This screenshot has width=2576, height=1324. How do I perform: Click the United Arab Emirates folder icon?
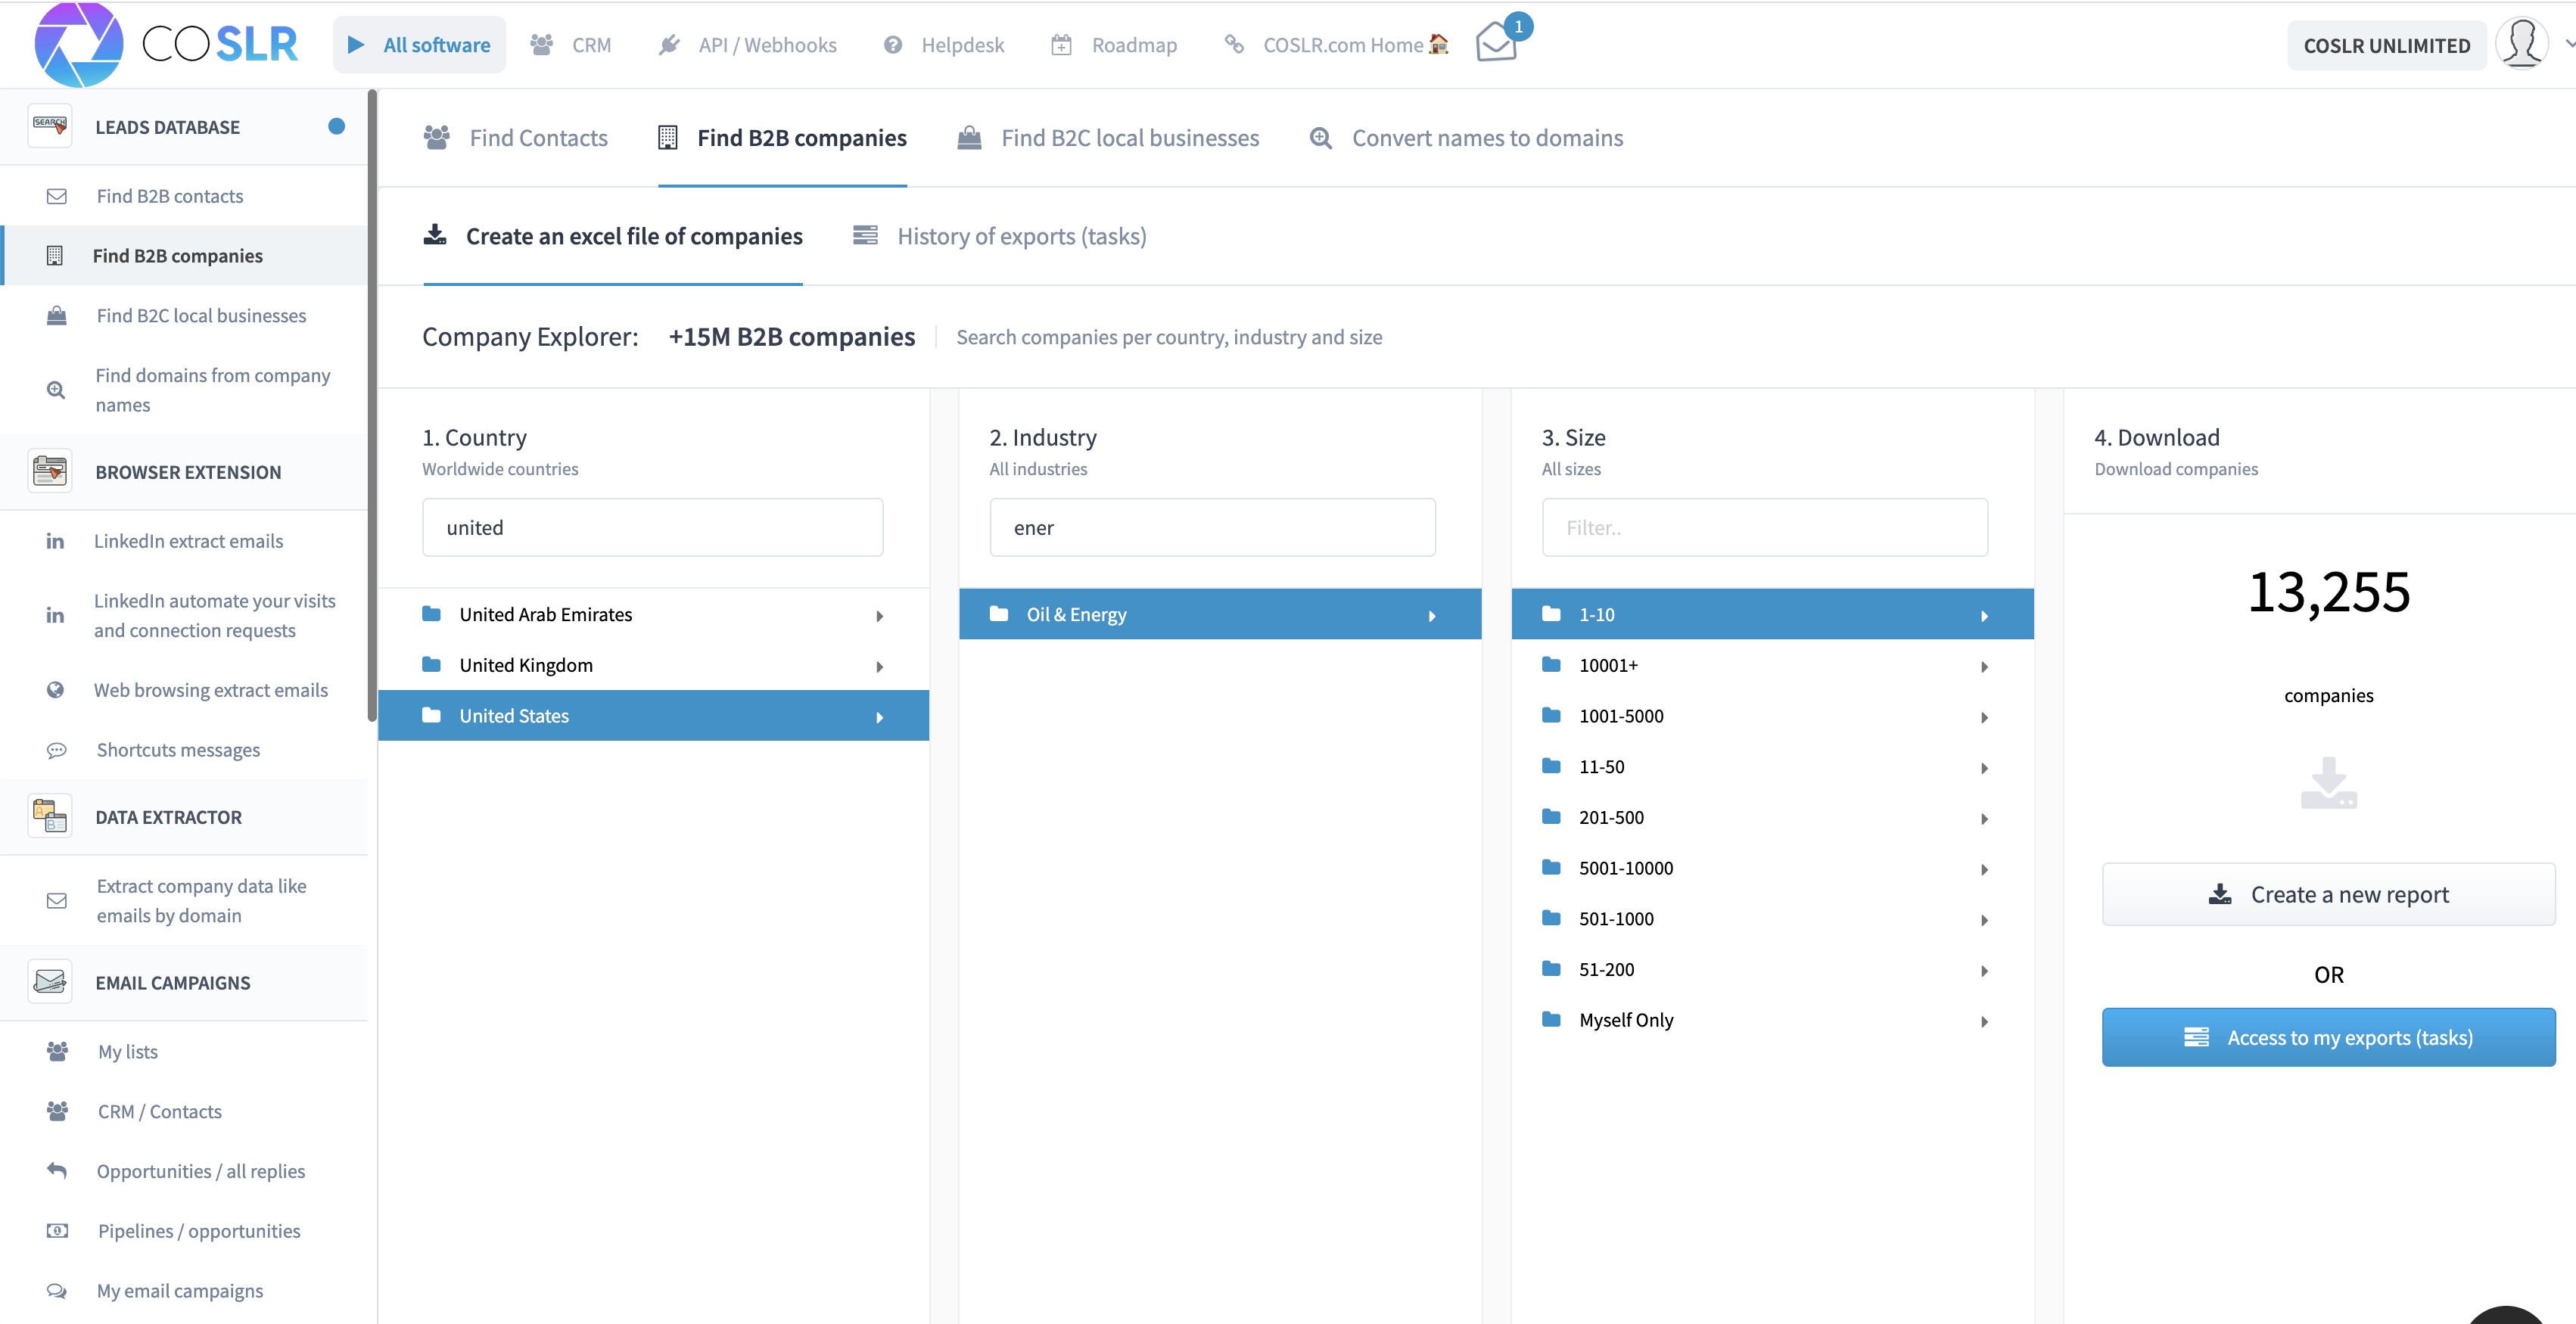click(x=432, y=613)
